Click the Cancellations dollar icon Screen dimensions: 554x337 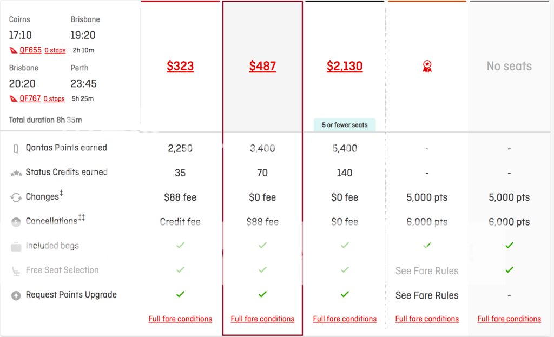[16, 222]
